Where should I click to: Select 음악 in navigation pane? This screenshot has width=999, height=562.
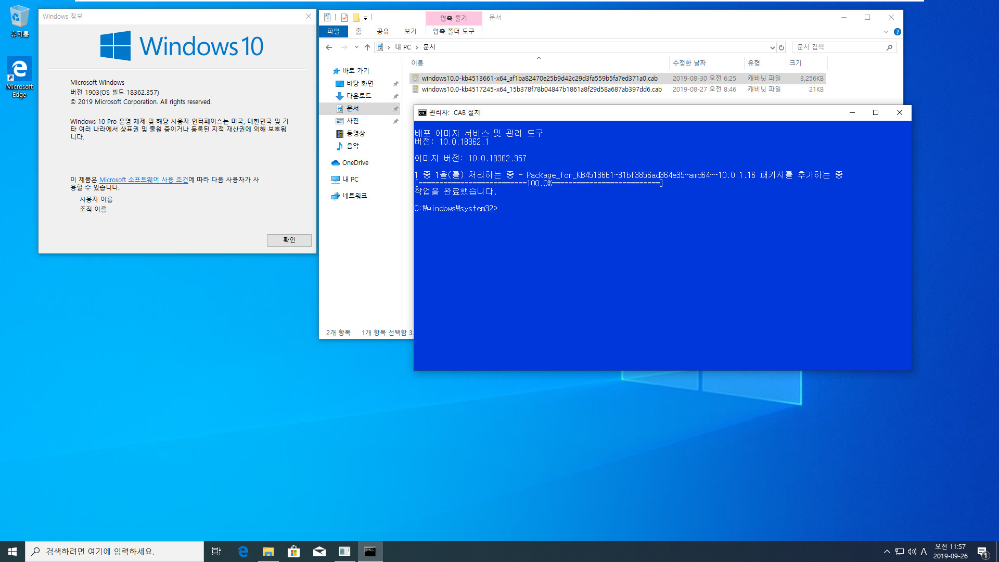pos(353,146)
